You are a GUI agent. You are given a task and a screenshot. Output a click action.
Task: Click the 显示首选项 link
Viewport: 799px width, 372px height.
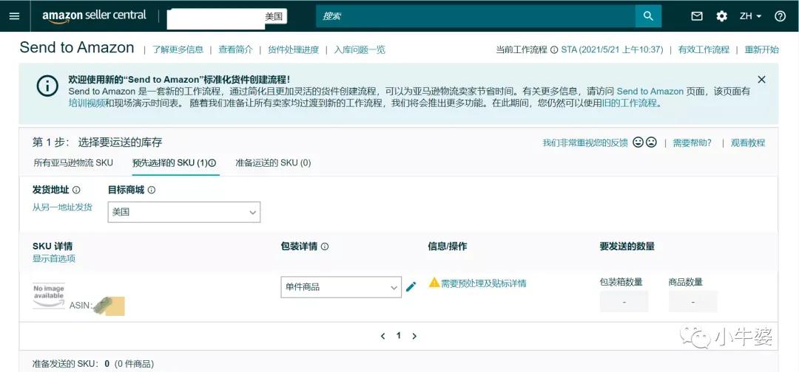(x=54, y=258)
